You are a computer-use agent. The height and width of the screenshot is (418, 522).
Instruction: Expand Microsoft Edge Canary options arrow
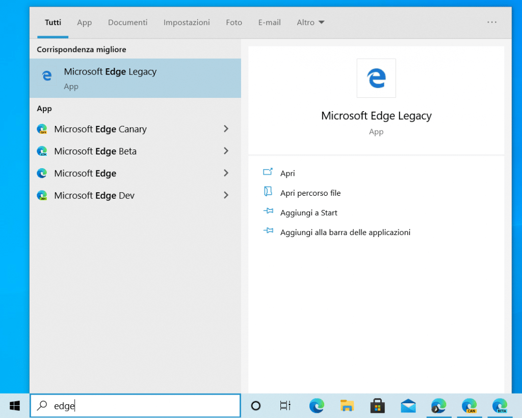(x=226, y=129)
